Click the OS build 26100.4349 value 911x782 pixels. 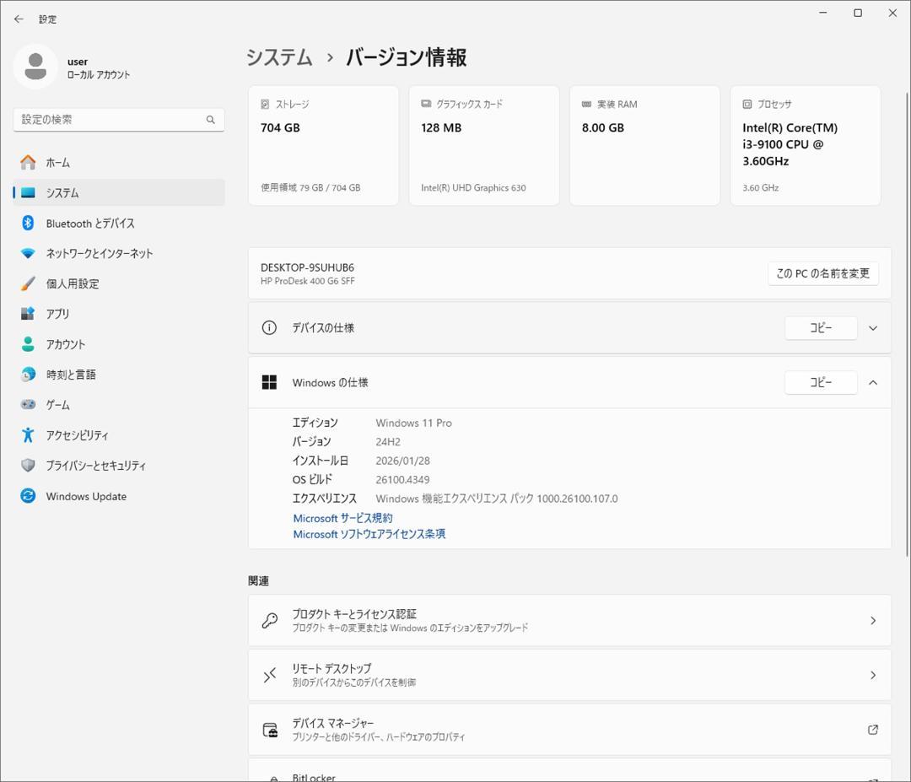(402, 479)
